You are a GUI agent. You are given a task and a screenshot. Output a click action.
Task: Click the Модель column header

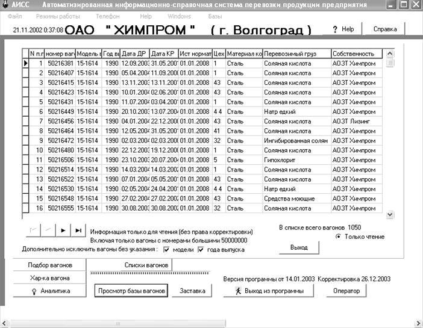tap(89, 54)
